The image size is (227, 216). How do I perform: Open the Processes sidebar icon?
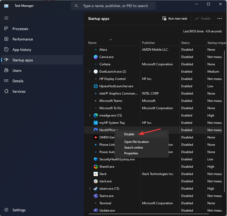click(x=6, y=29)
